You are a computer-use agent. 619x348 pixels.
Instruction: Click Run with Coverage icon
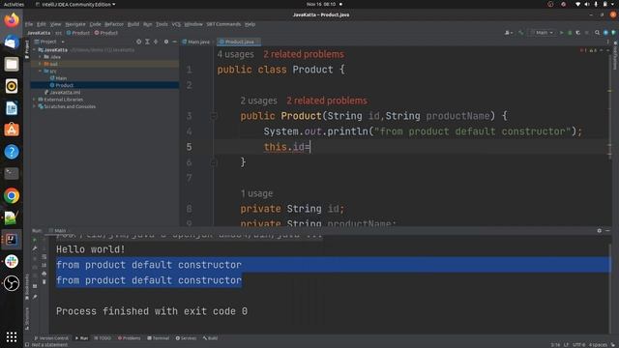pyautogui.click(x=578, y=33)
